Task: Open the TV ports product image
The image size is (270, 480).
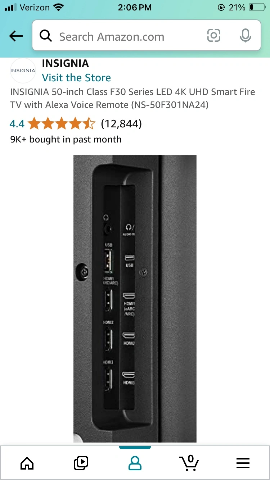Action: pyautogui.click(x=135, y=298)
